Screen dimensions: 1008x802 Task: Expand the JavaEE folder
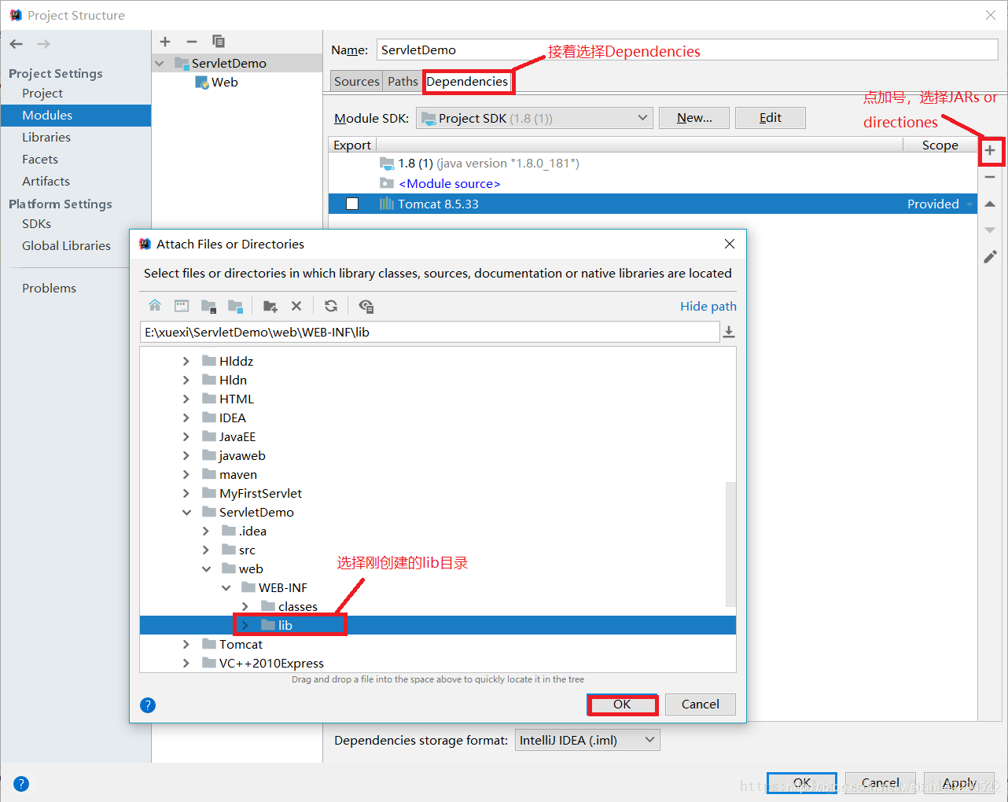coord(186,436)
